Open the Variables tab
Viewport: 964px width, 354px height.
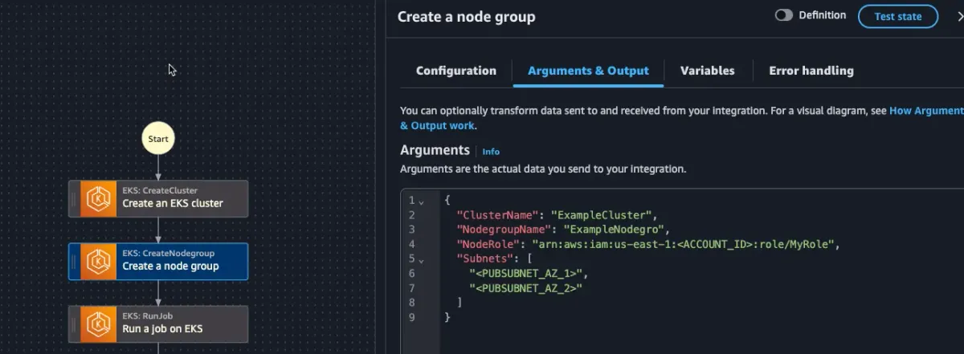click(x=707, y=71)
